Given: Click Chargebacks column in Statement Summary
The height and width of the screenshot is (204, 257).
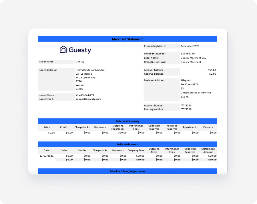Looking at the screenshot, I should pyautogui.click(x=82, y=127).
